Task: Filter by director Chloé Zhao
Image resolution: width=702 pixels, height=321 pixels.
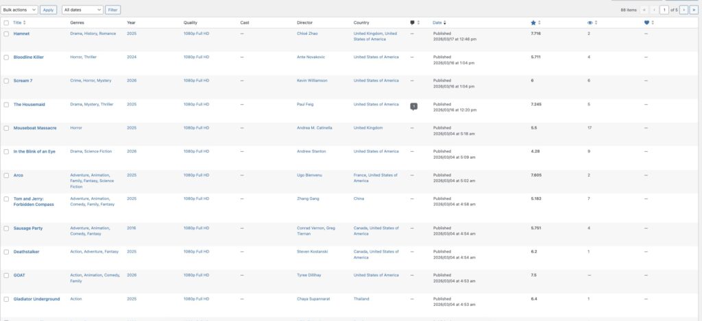Action: [x=307, y=34]
